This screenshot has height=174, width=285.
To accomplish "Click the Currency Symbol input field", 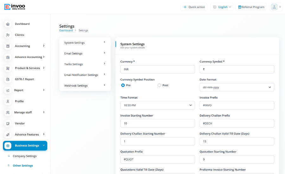I will click(x=237, y=69).
